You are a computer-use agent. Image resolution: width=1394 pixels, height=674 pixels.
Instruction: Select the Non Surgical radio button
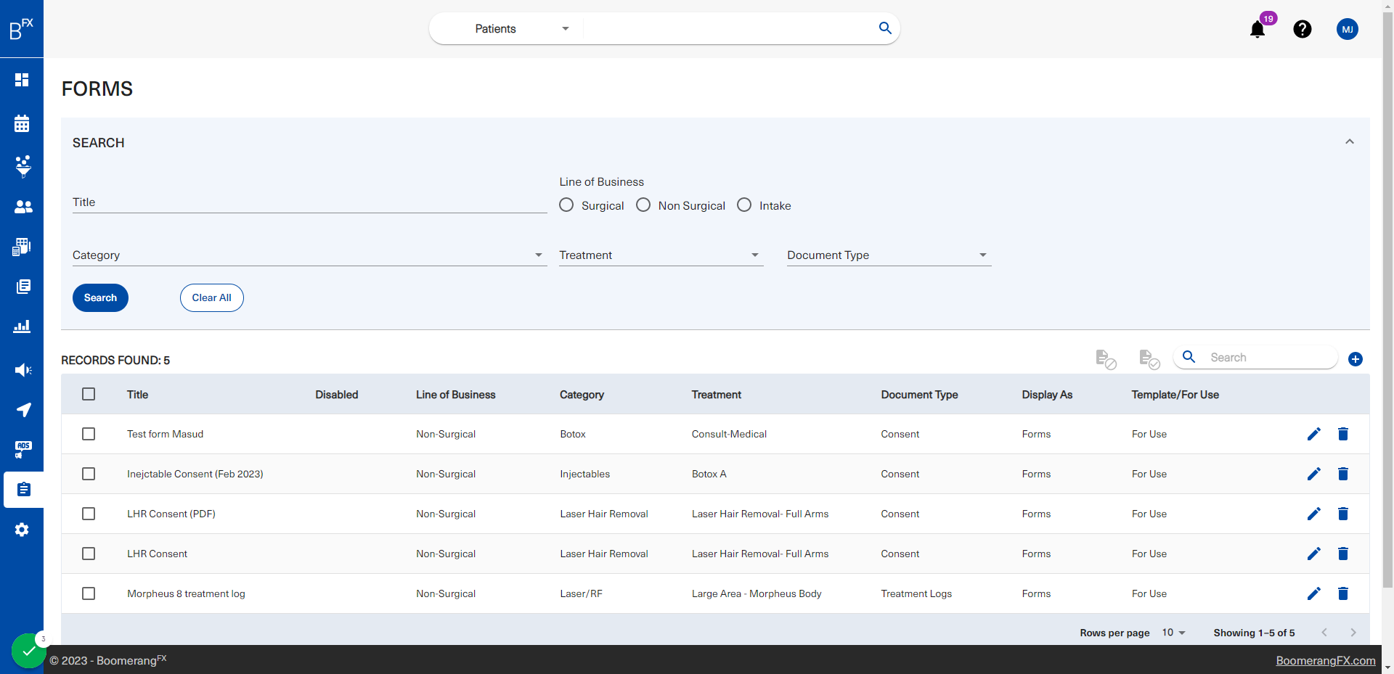coord(643,205)
